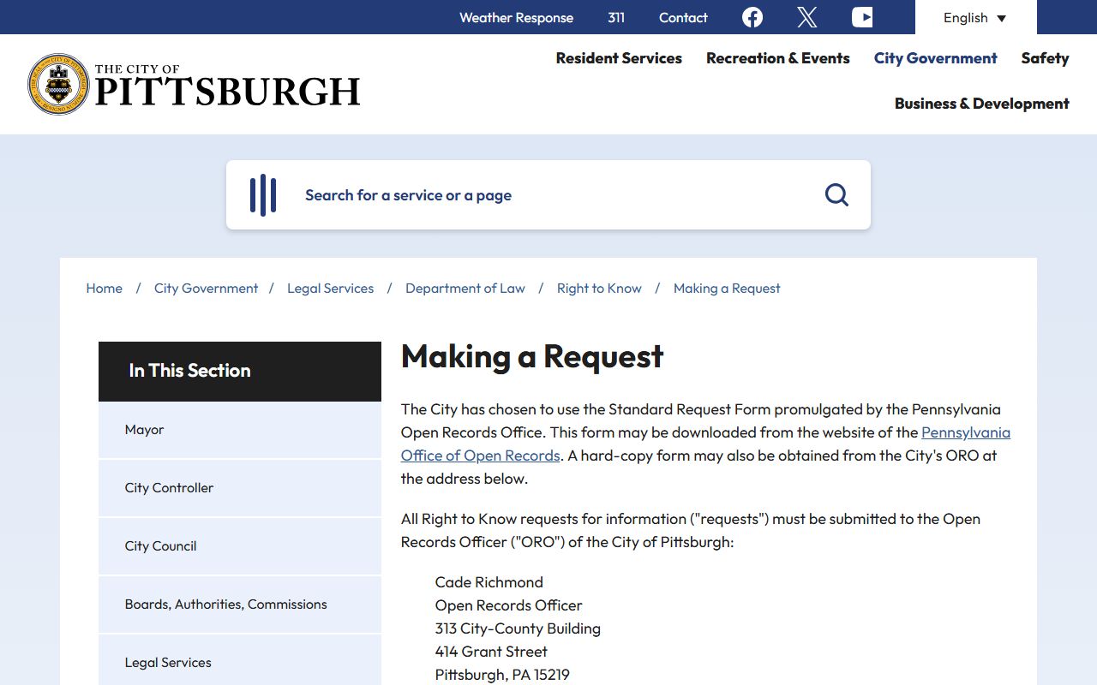Click the Contact link in top bar
The height and width of the screenshot is (685, 1097).
[683, 17]
